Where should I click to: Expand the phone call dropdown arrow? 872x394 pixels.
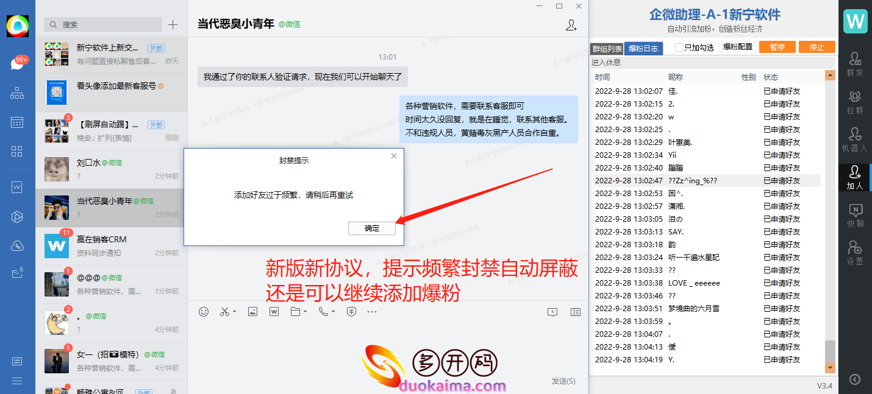click(x=333, y=312)
